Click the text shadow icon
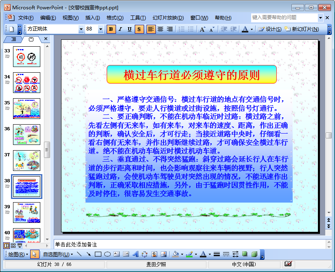 (139, 29)
